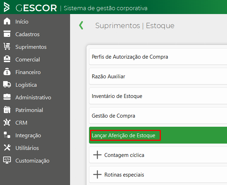
Task: Expand the Contagem cíclica section
Action: 97,155
